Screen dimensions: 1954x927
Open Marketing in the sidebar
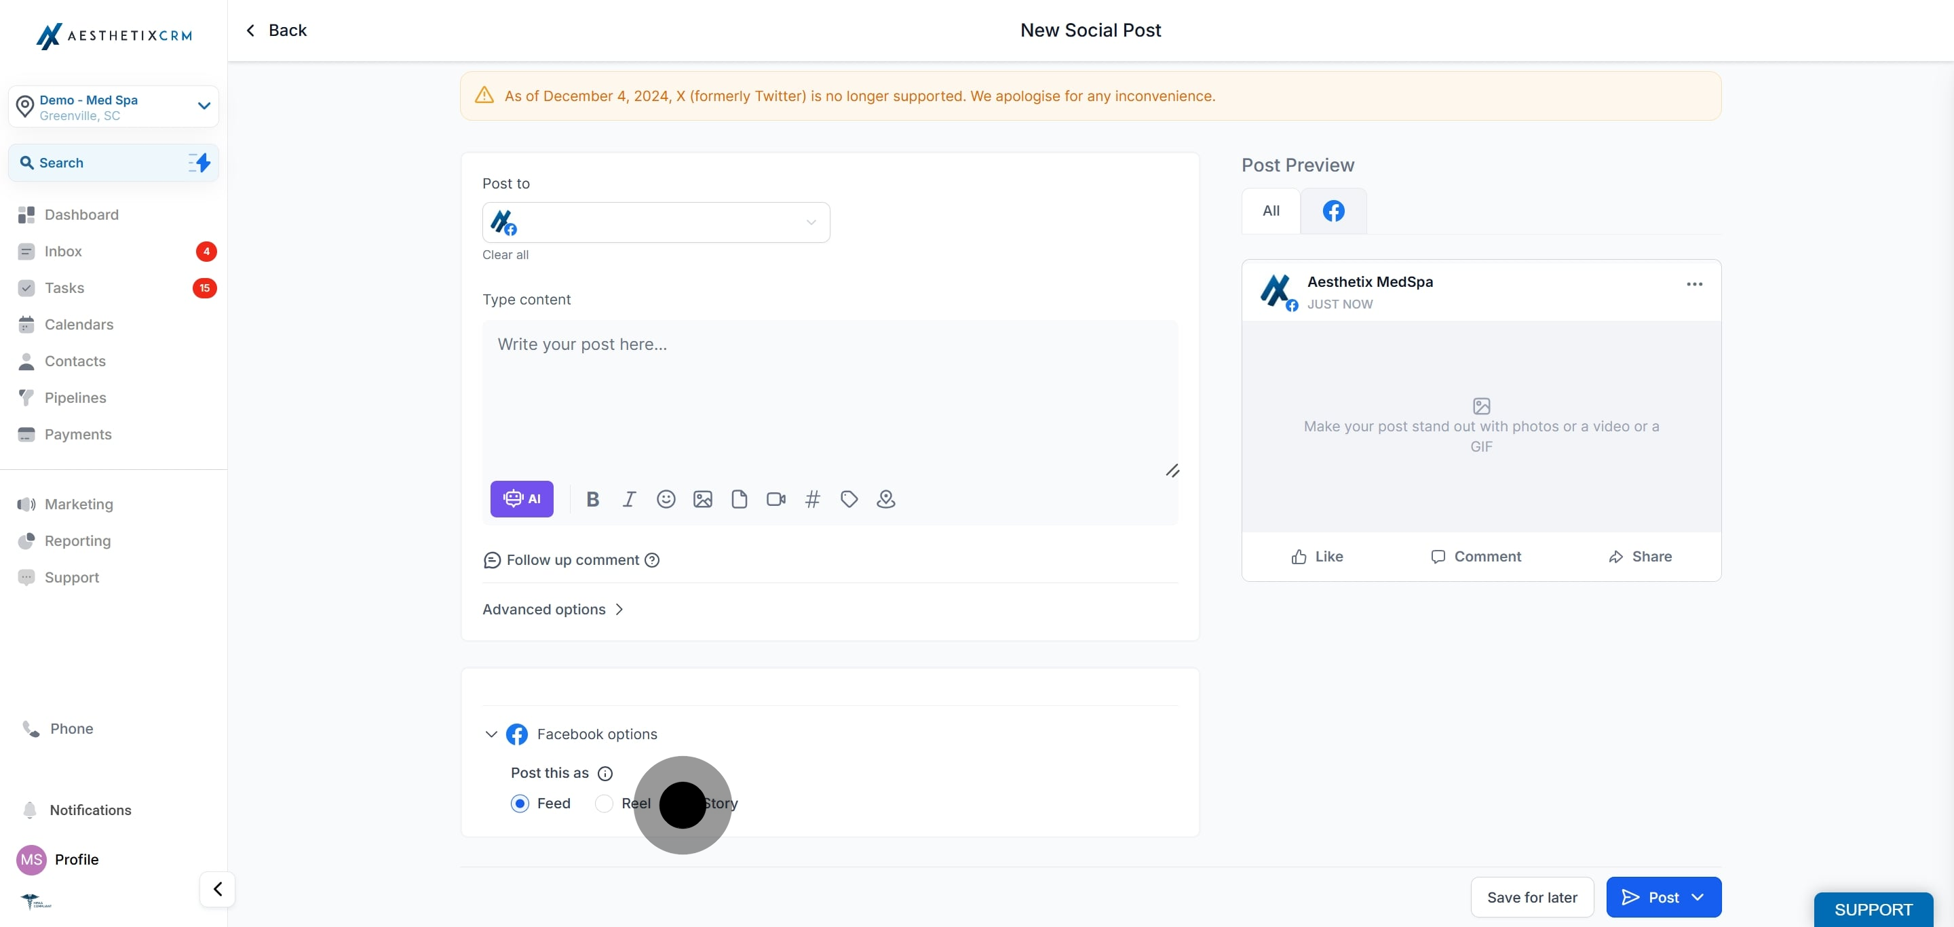click(x=79, y=504)
